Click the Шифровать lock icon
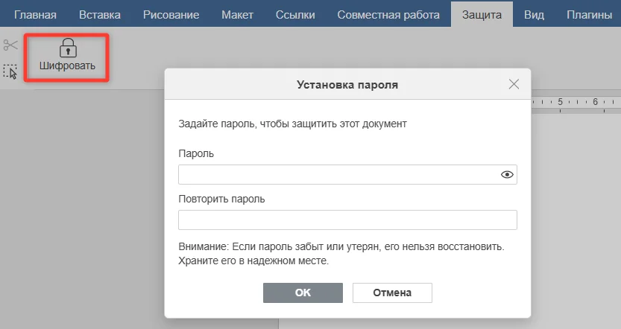The image size is (621, 329). pos(68,48)
